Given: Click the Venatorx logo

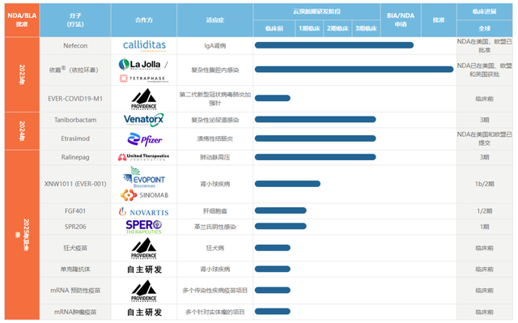Looking at the screenshot, I should click(x=144, y=120).
